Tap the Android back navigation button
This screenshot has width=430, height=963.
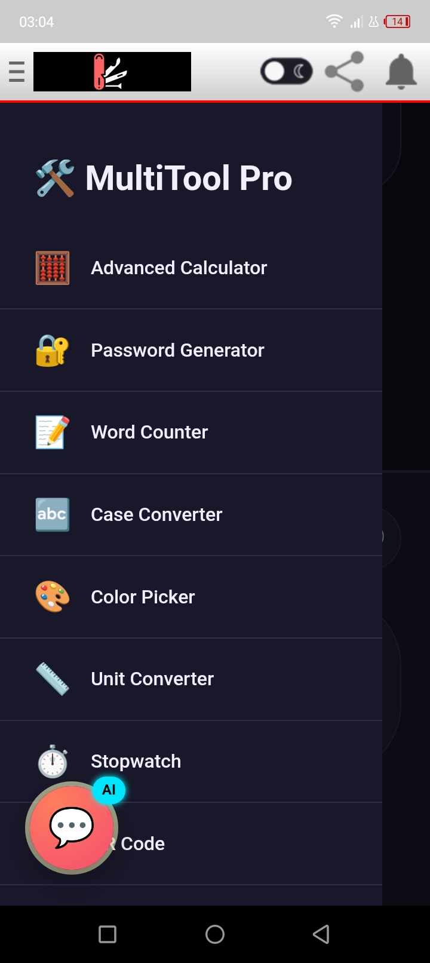point(321,934)
